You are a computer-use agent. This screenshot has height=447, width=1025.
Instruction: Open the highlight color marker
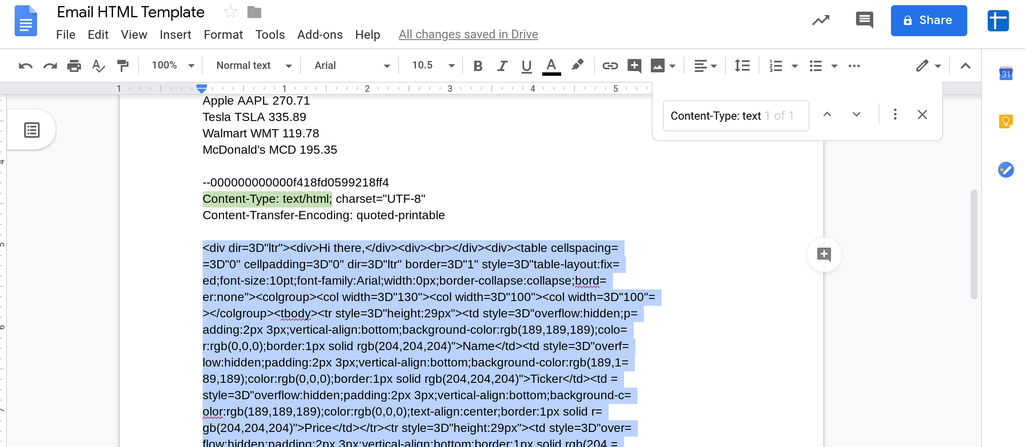(578, 65)
